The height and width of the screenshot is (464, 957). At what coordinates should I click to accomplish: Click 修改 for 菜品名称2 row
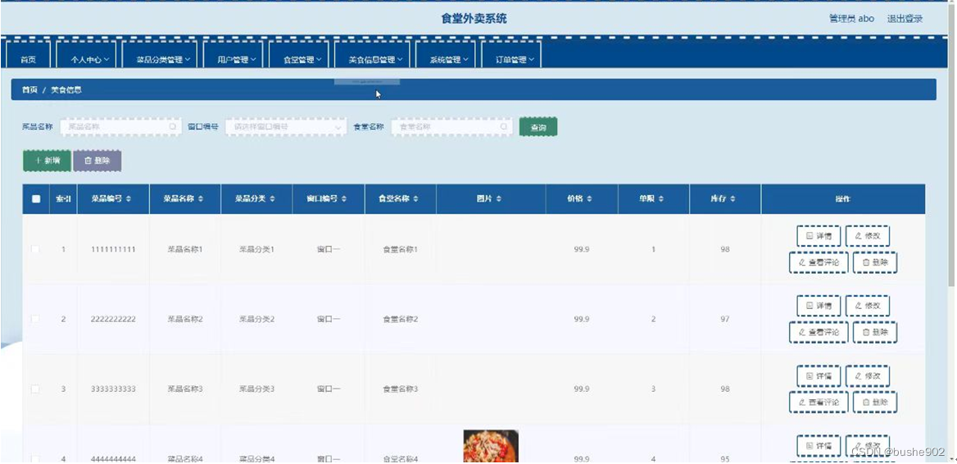click(x=867, y=306)
